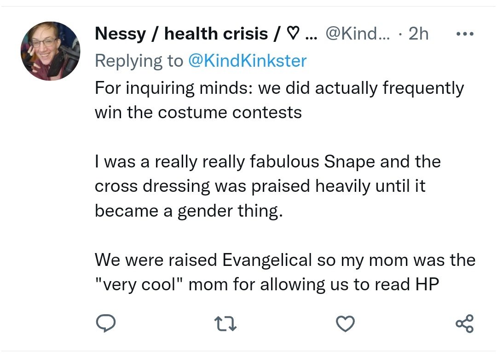Screen dimensions: 497x357
Task: Open the three-dot more options menu
Action: pos(465,34)
